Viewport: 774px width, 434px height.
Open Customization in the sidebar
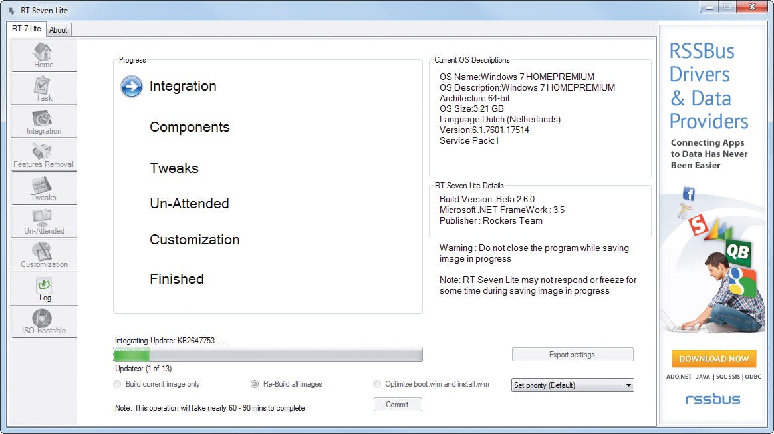44,255
